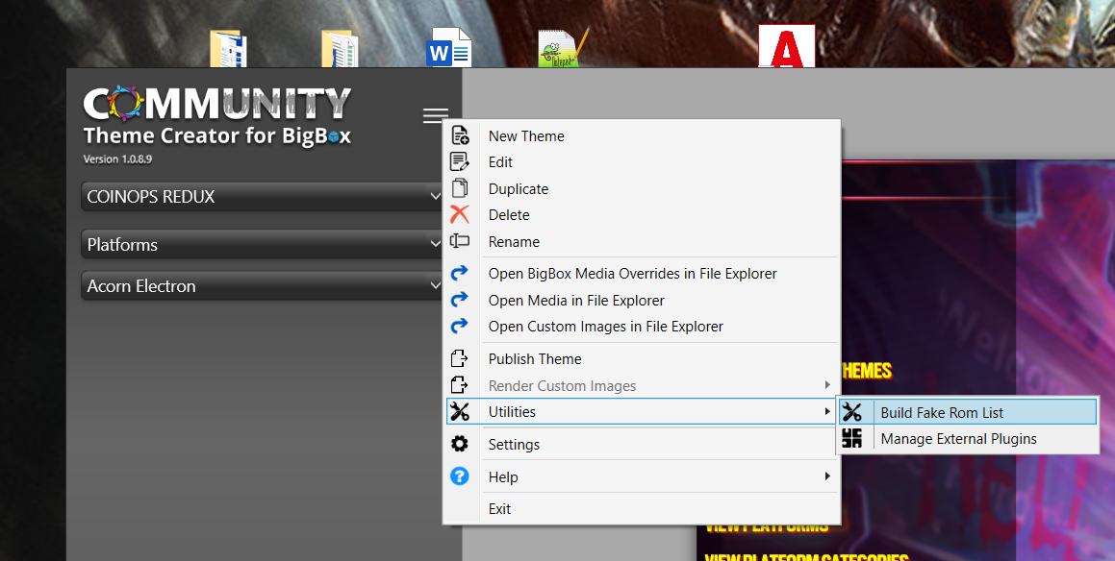This screenshot has width=1115, height=561.
Task: Select Build Fake Rom List submenu item
Action: pyautogui.click(x=968, y=412)
